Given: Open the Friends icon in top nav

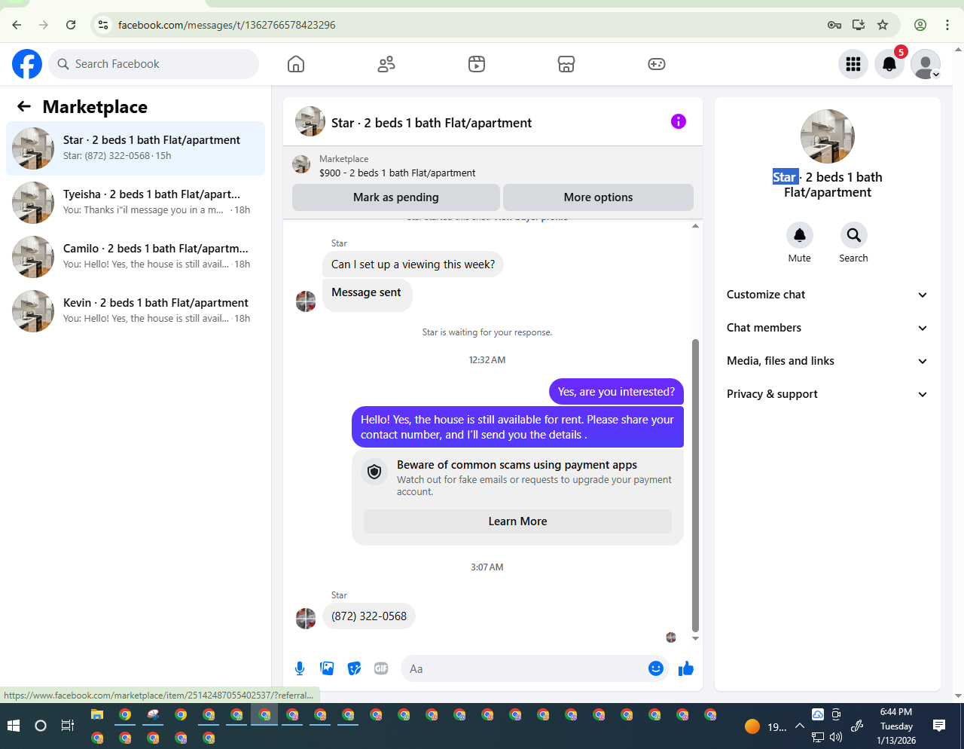Looking at the screenshot, I should click(x=386, y=64).
